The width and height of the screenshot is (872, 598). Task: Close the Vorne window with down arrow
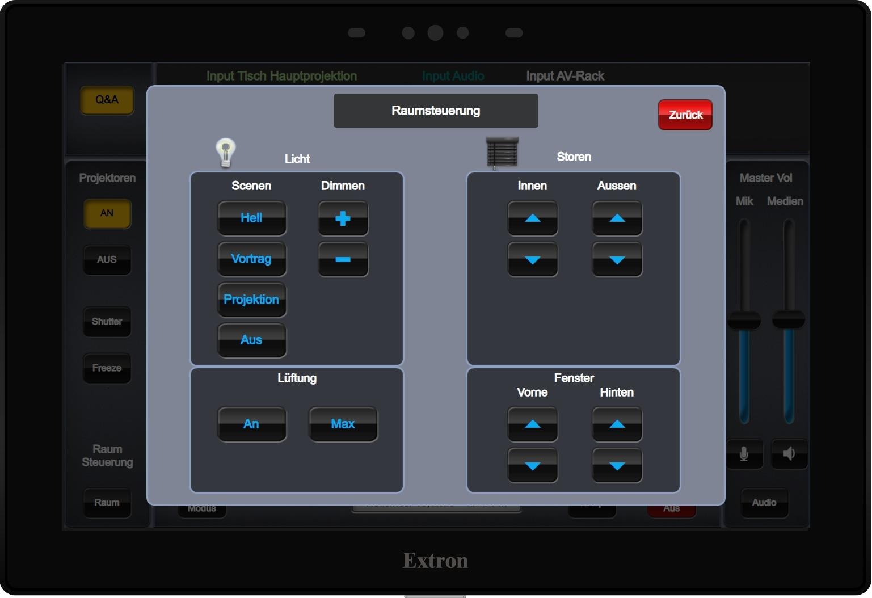click(x=532, y=465)
